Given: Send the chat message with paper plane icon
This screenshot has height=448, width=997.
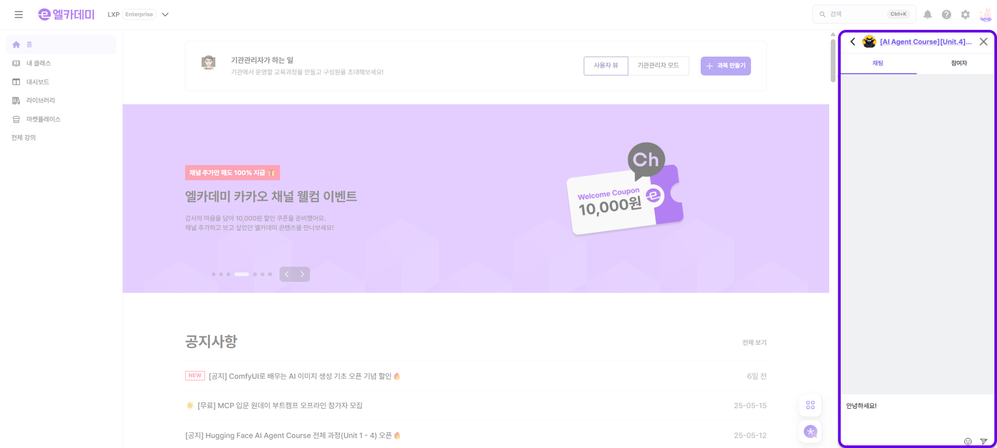Looking at the screenshot, I should [984, 442].
